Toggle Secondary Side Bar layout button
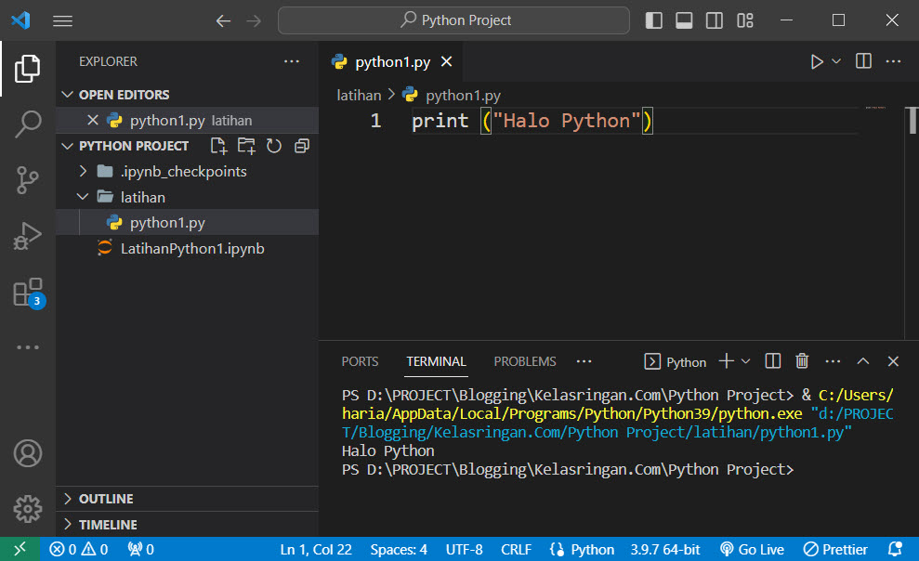This screenshot has height=561, width=919. coord(715,20)
